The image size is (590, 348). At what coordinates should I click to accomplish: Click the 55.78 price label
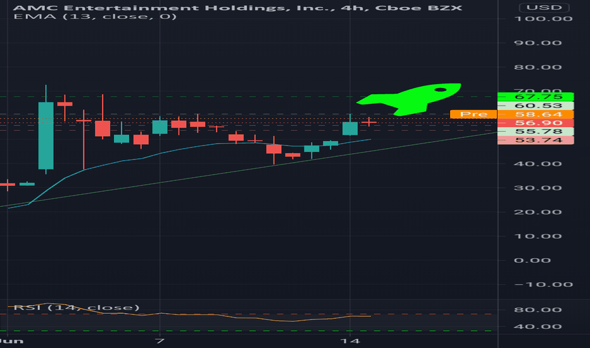536,132
